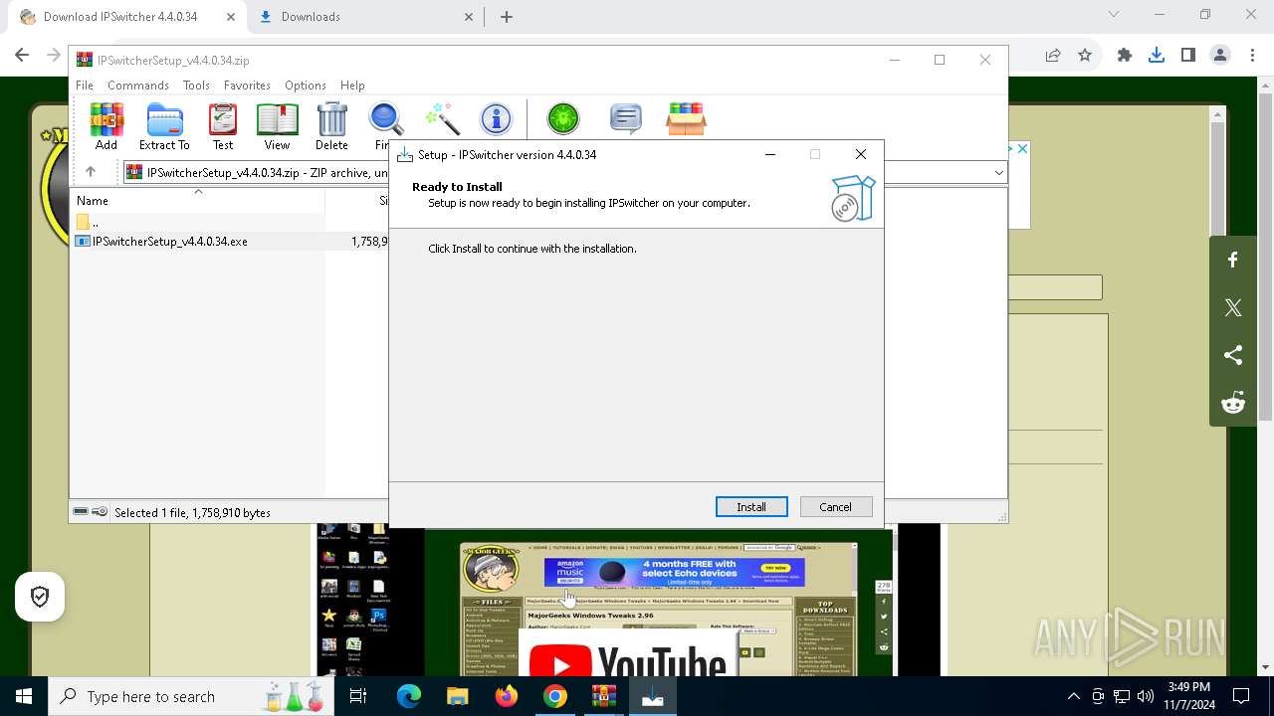Click the generic share icon in sidebar

[1233, 355]
